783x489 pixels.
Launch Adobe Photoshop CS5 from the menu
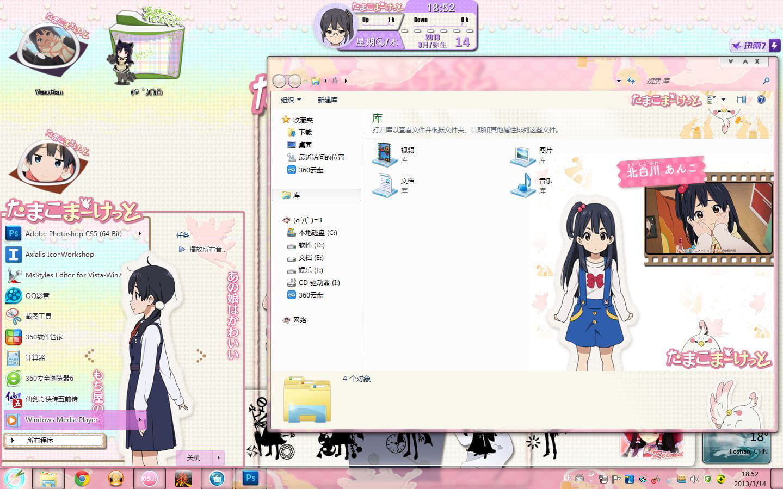click(73, 233)
